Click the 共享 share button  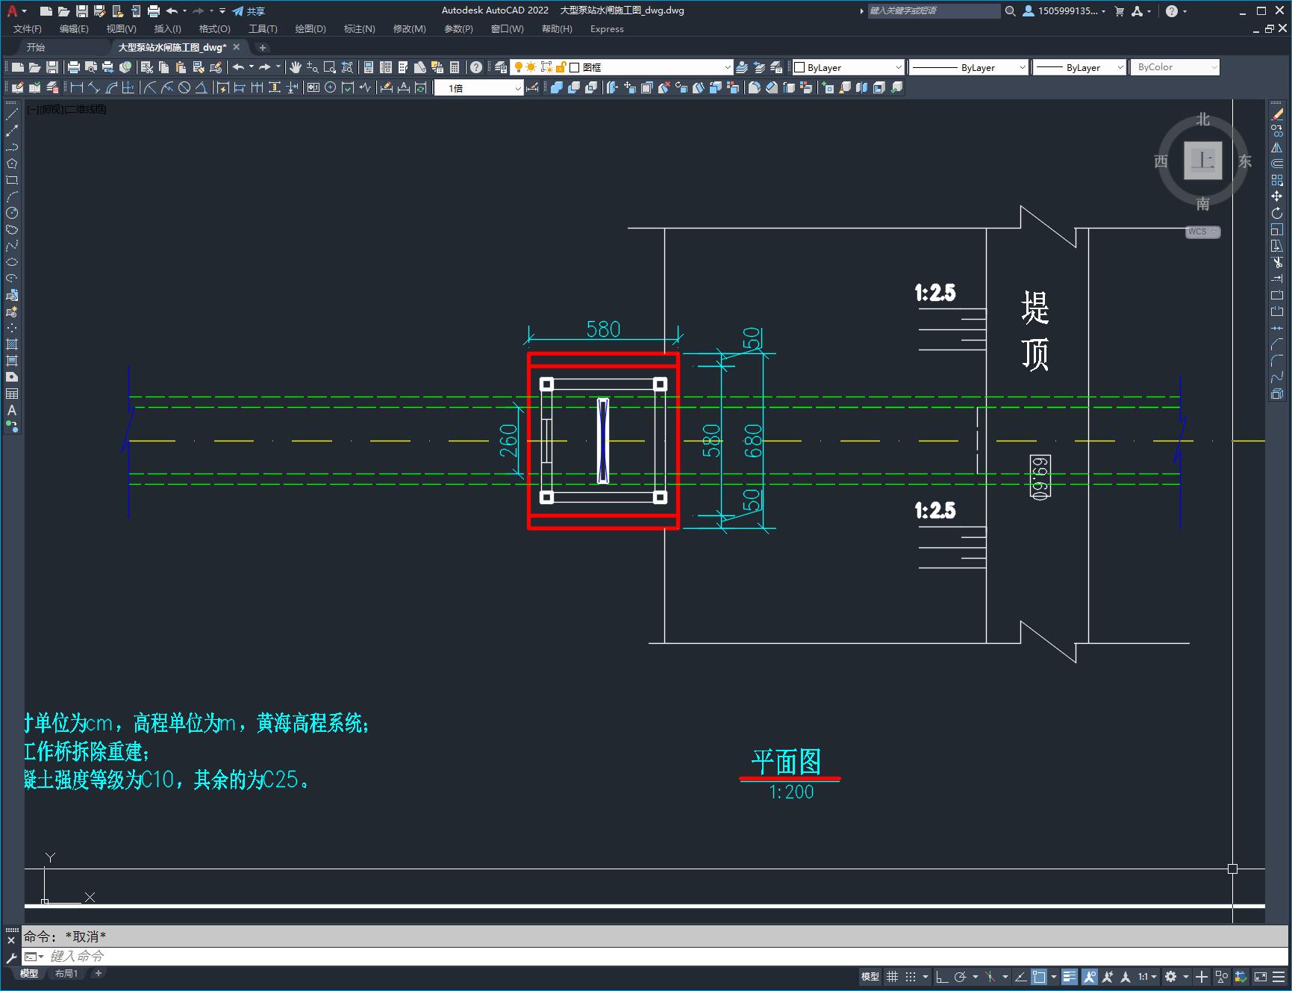point(249,11)
